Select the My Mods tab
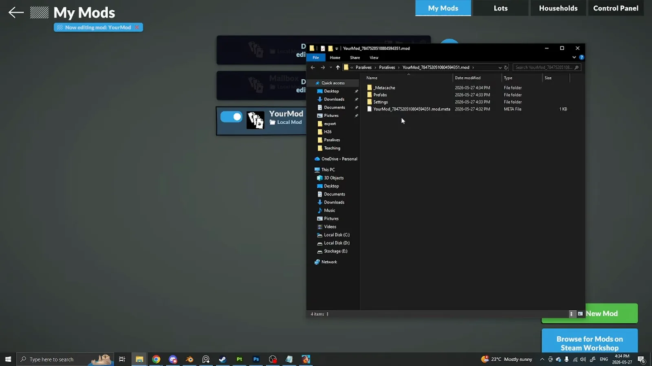The height and width of the screenshot is (366, 652). point(443,8)
